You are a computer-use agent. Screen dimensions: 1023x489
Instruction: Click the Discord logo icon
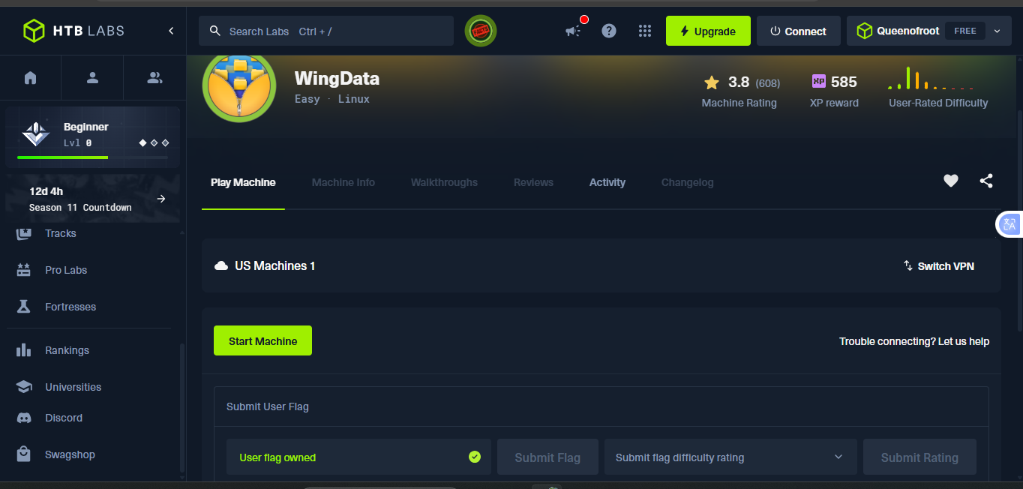(24, 418)
